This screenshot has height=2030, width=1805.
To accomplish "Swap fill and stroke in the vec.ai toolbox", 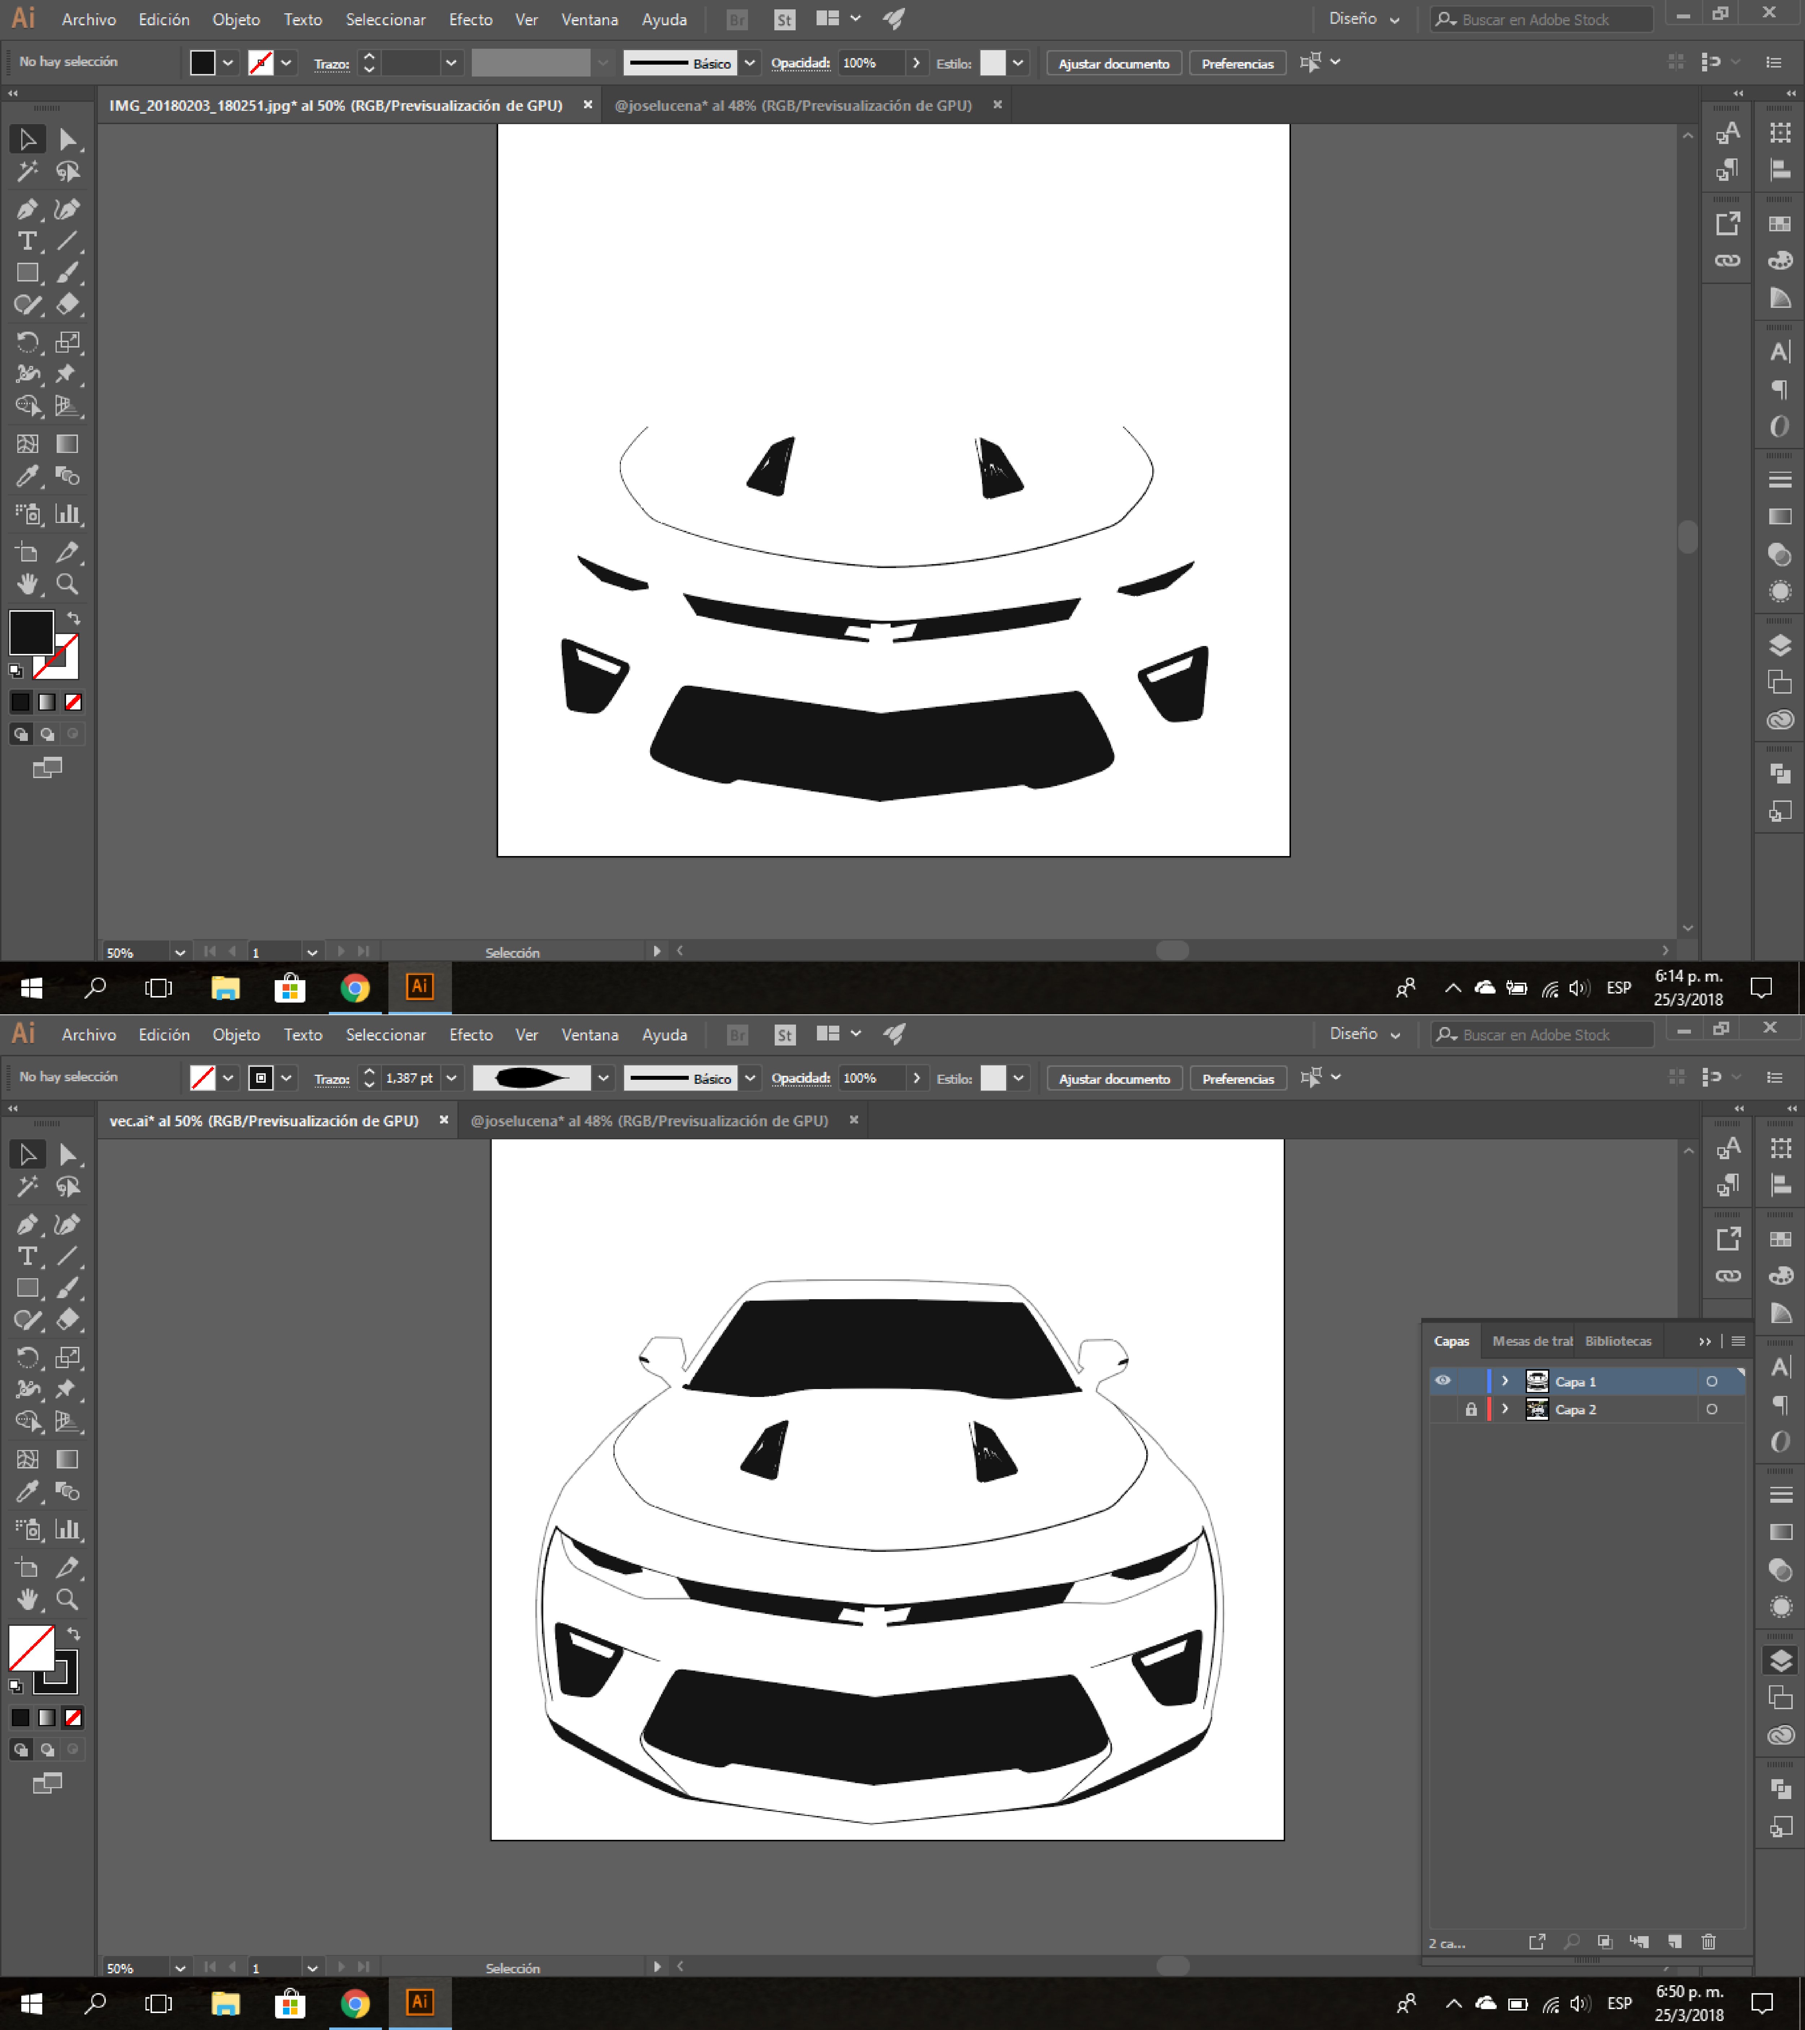I will point(74,1634).
